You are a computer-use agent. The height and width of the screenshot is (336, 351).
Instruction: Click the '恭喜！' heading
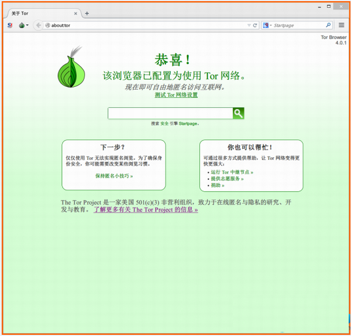click(x=173, y=60)
